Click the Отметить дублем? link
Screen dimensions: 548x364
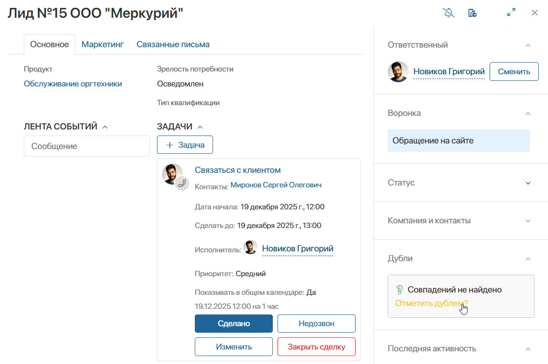point(431,303)
